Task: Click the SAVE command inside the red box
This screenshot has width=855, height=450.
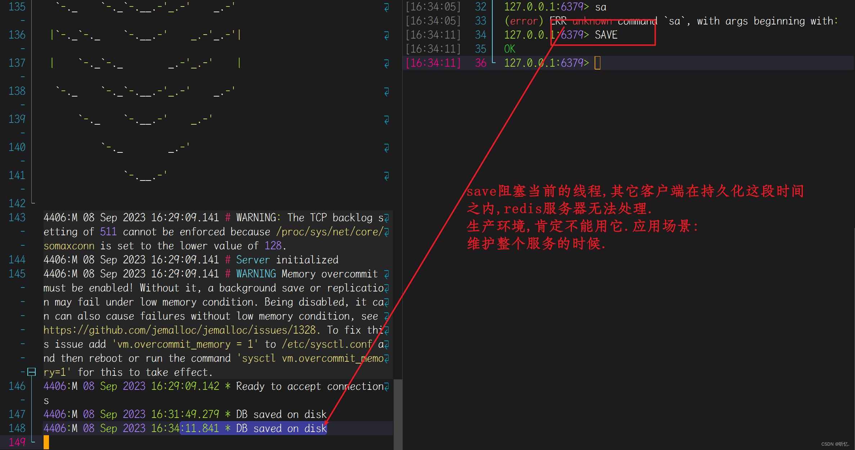Action: (x=606, y=35)
